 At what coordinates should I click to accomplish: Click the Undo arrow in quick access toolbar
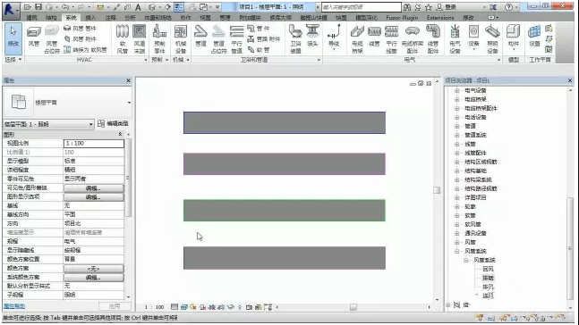point(65,7)
